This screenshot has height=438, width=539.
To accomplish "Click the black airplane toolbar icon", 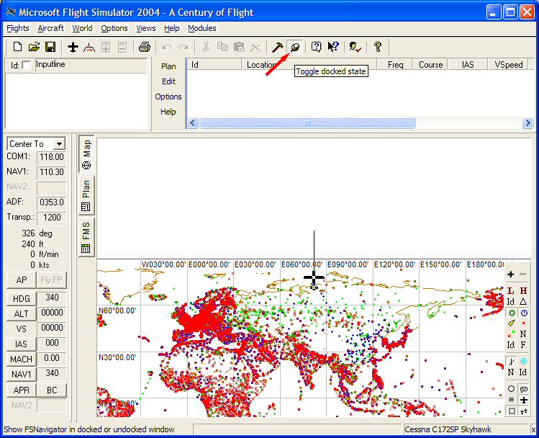I will pos(73,47).
